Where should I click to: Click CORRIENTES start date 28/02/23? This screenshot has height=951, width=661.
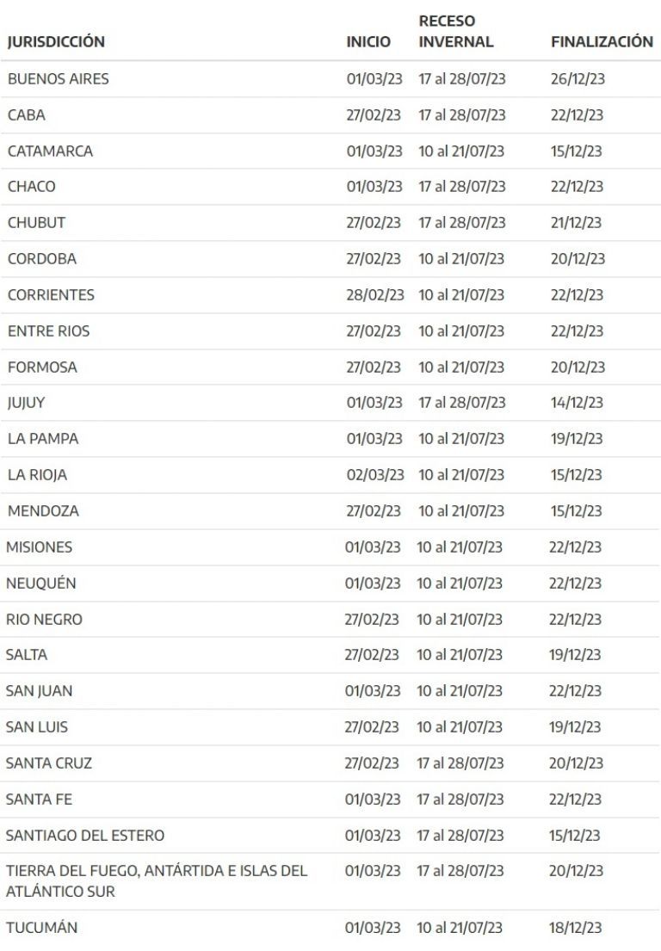374,295
